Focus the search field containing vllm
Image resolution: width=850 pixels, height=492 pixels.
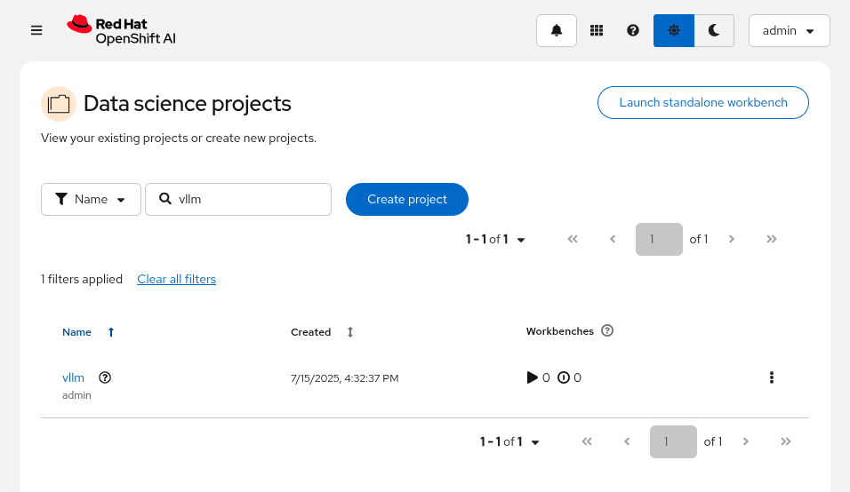238,199
